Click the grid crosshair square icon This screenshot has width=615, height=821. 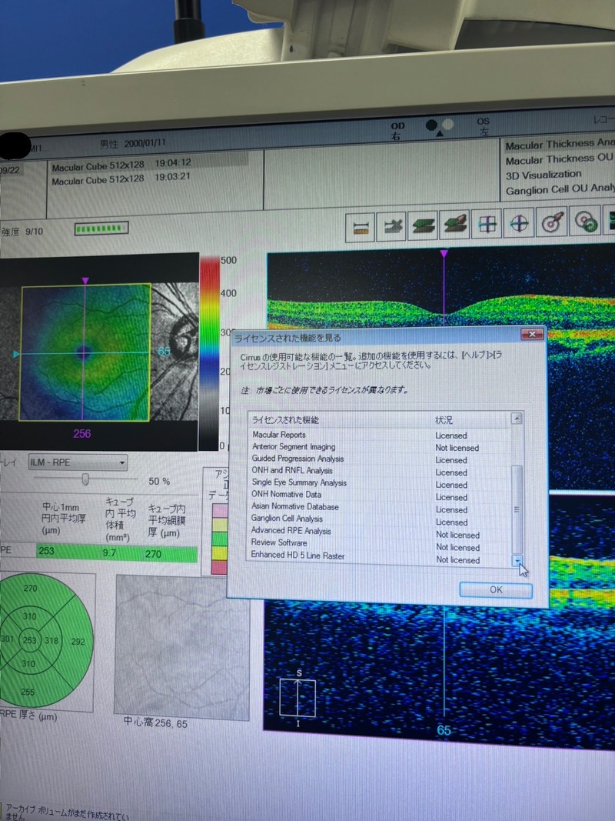[487, 225]
